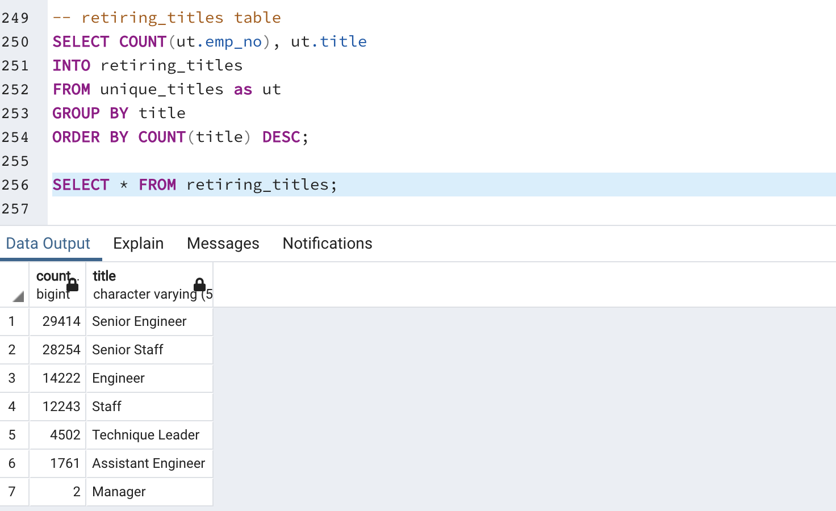The height and width of the screenshot is (511, 836).
Task: Click the Staff cell in row 4
Action: pyautogui.click(x=106, y=407)
